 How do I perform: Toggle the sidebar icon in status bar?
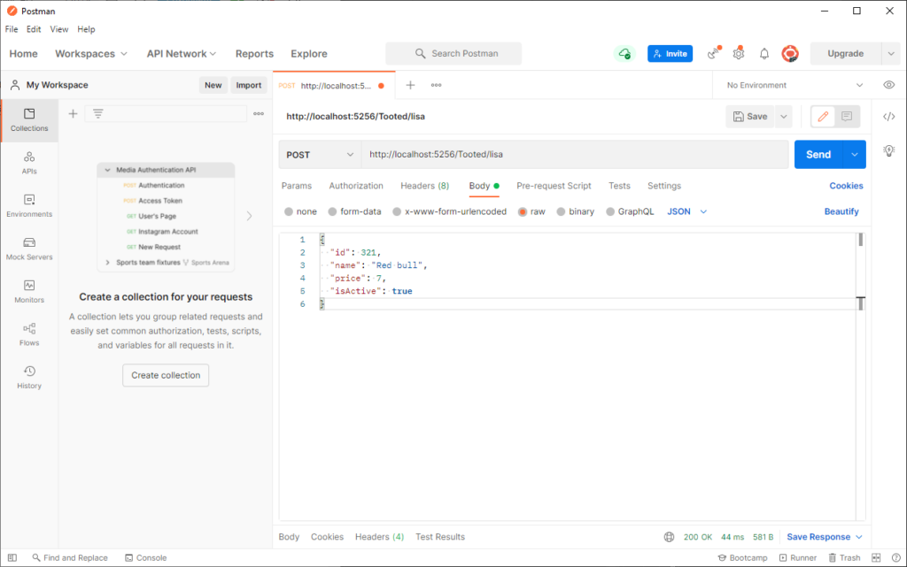[12, 558]
